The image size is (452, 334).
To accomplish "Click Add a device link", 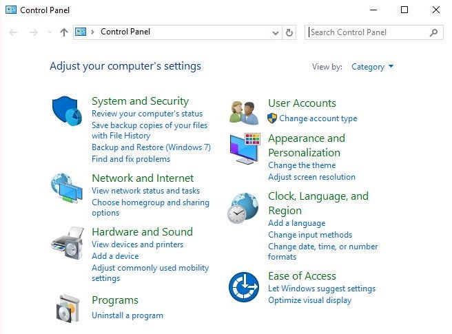I will (115, 256).
